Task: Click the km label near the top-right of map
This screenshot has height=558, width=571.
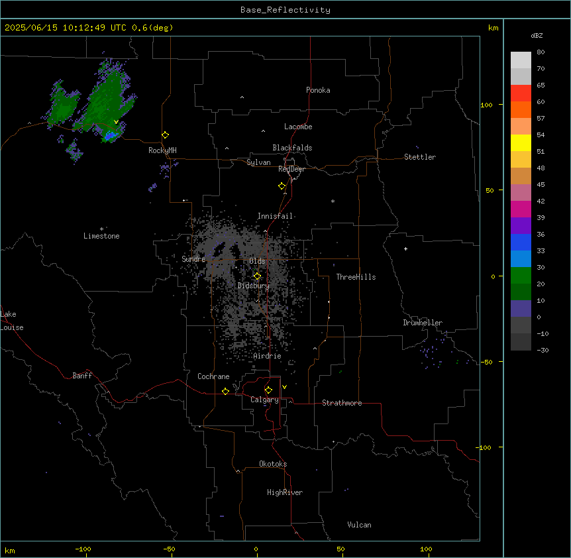Action: (x=493, y=28)
